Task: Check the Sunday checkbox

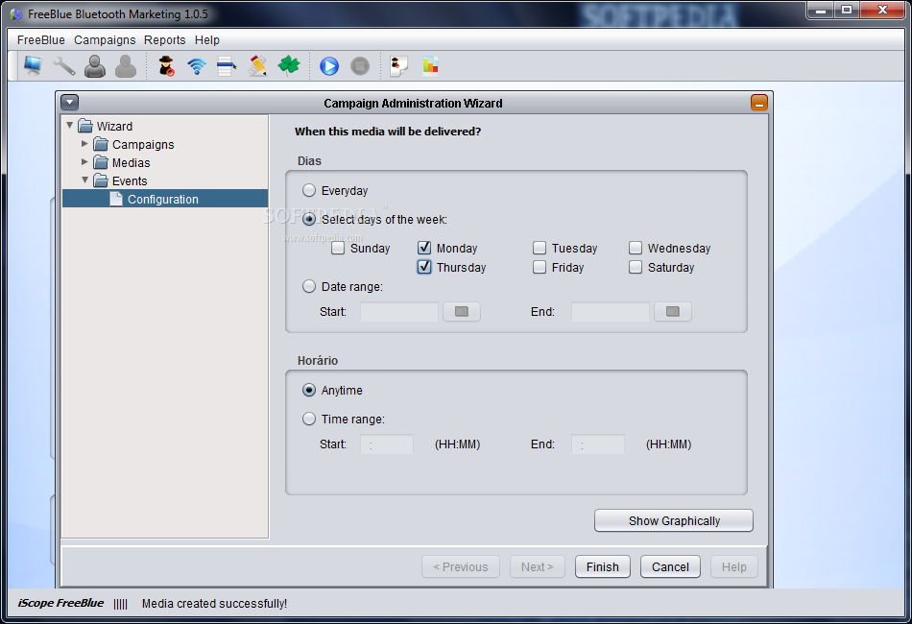Action: (338, 249)
